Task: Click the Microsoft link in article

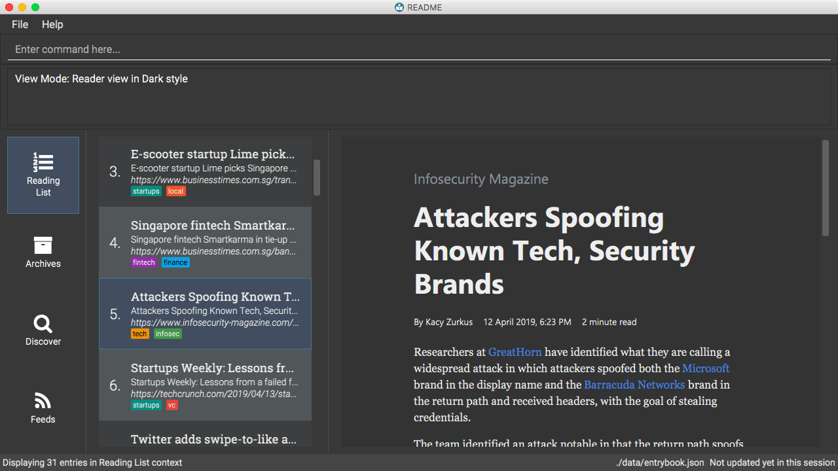Action: pyautogui.click(x=706, y=368)
